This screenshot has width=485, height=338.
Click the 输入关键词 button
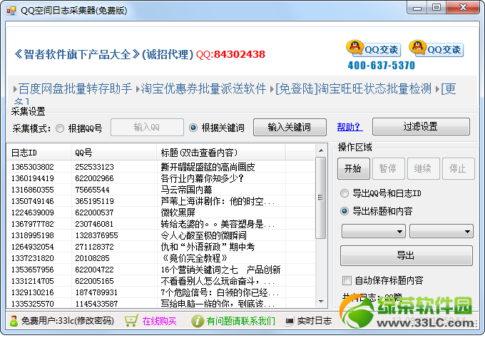click(290, 127)
